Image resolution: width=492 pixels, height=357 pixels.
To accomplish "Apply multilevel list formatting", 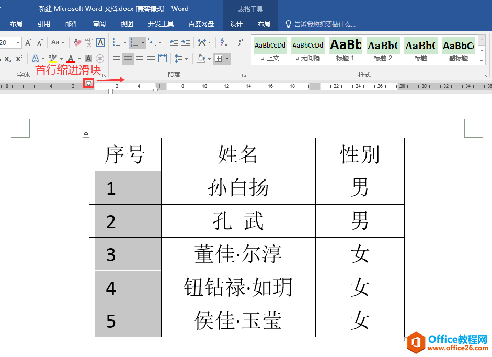I will (153, 42).
